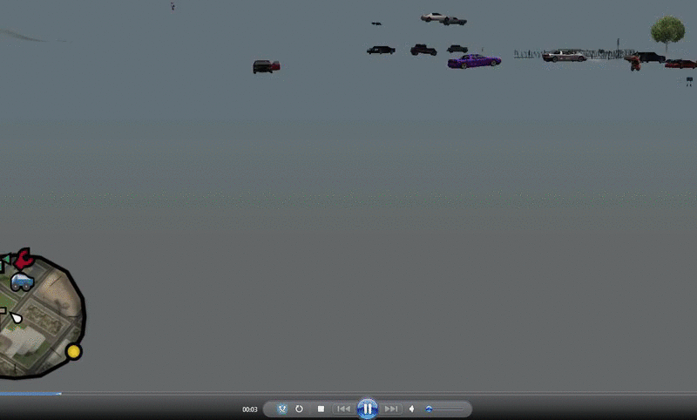Viewport: 697px width, 420px height.
Task: Stop playback with the square stop button
Action: pos(321,409)
